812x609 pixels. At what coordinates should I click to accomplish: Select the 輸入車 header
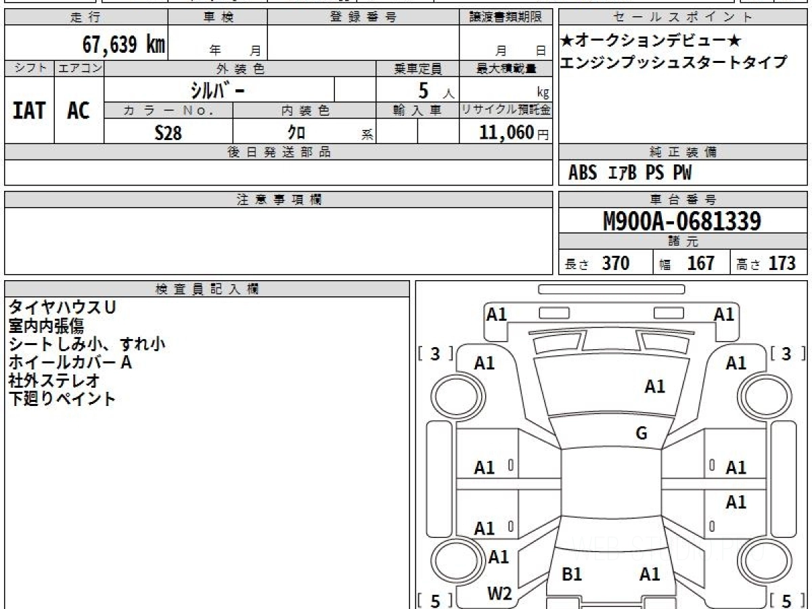click(418, 110)
